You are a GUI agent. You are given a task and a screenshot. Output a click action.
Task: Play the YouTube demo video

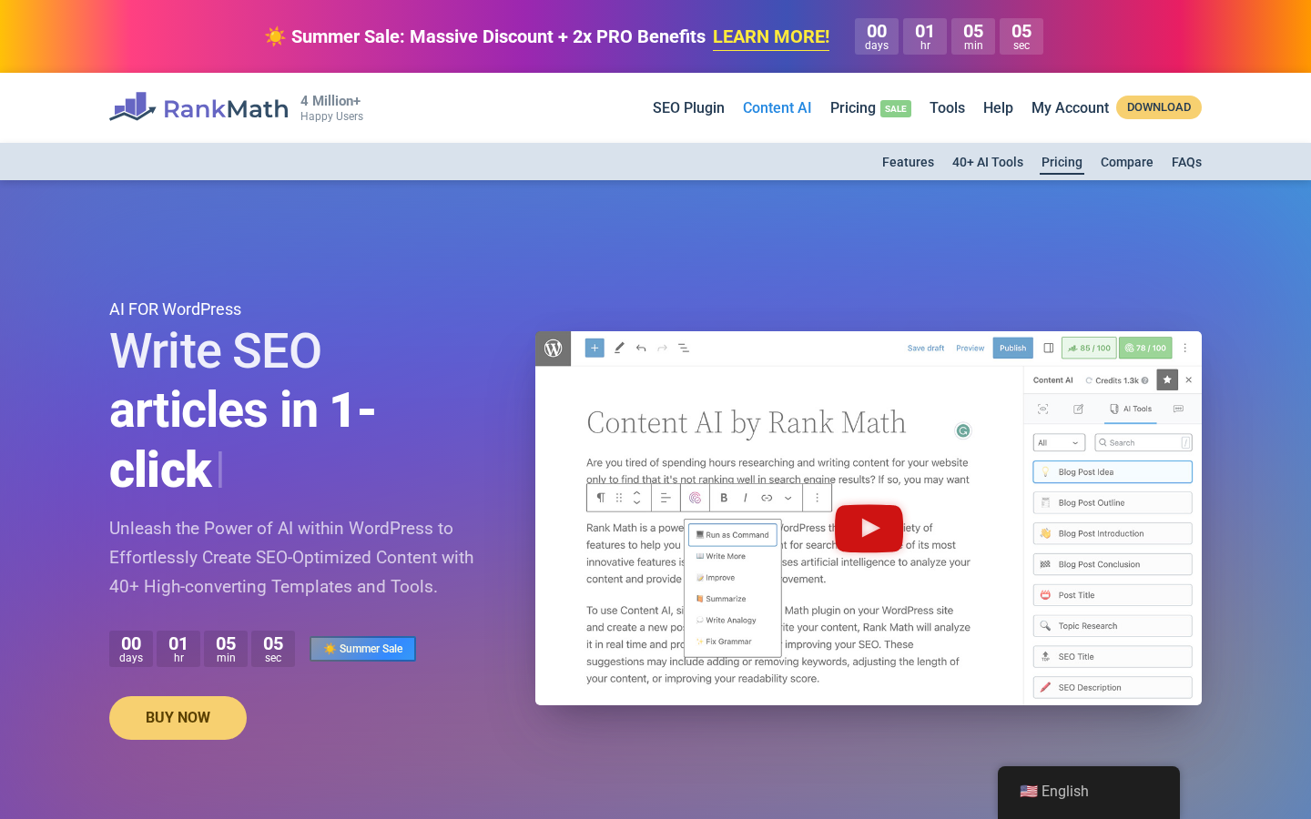pos(869,528)
